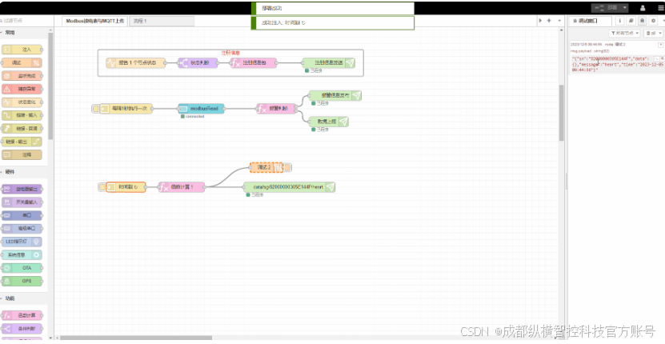The image size is (665, 344).
Task: Open the debug bug sidebar tab icon
Action: click(x=643, y=20)
